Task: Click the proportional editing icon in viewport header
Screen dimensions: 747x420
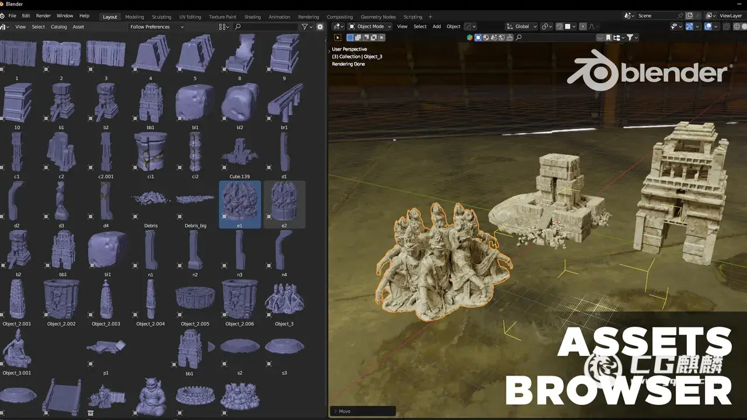Action: (584, 27)
